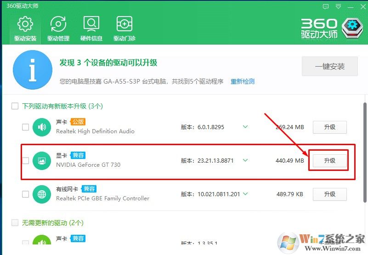Expand version dropdown for 10.021.0811.201

point(245,194)
